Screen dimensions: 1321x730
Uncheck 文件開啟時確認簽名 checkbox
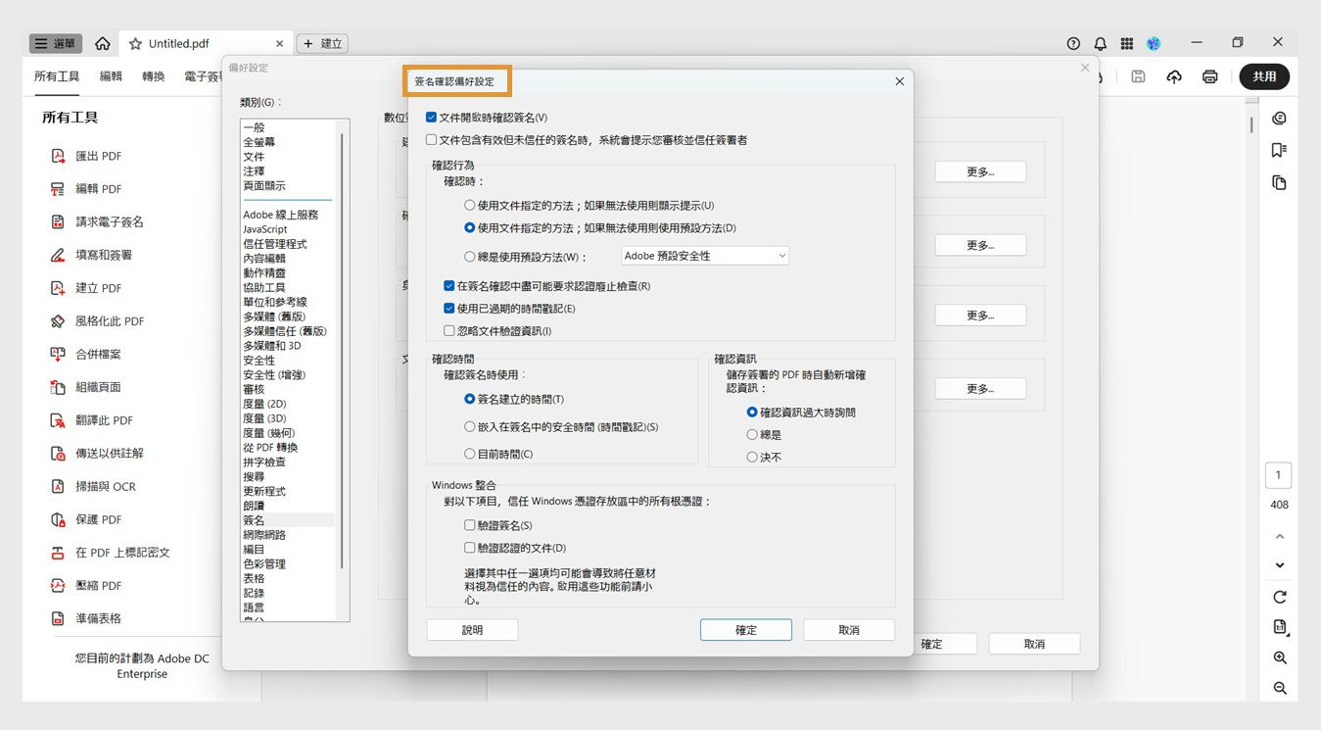(x=431, y=117)
